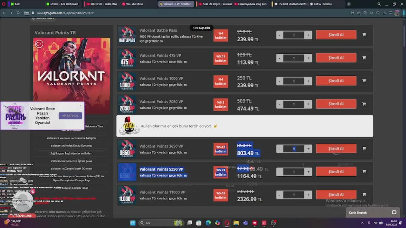This screenshot has width=406, height=228.
Task: Click the Windows taskbar search box
Action: 162,223
